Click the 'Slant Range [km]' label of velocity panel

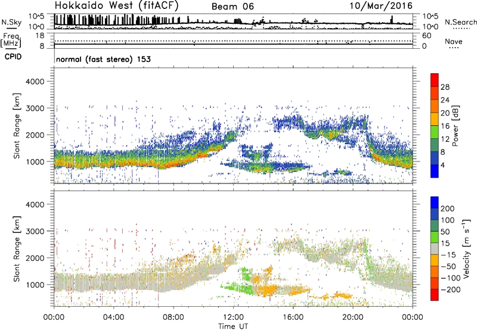(17, 249)
